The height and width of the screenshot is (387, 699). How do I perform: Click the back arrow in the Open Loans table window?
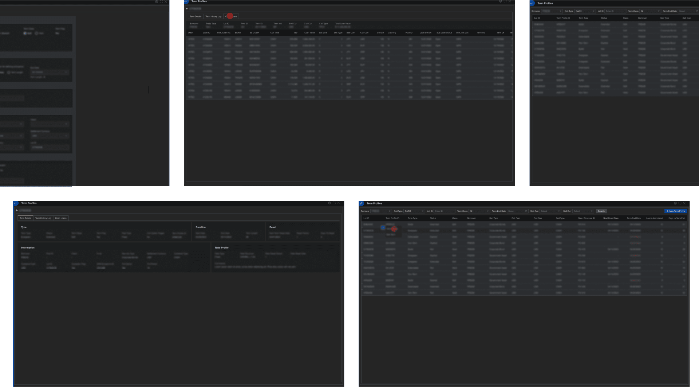[x=187, y=8]
